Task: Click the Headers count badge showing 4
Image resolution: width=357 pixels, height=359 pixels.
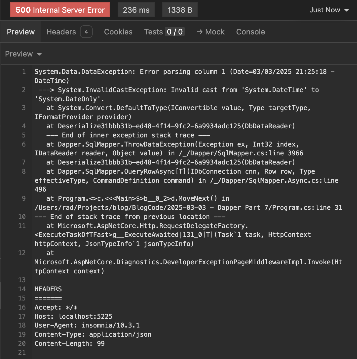Action: pyautogui.click(x=86, y=32)
